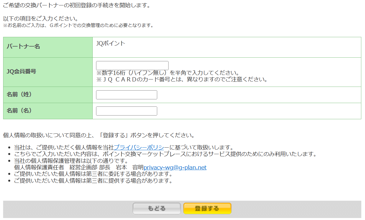365x220 pixels.
Task: Click the 名前（姓） row label
Action: click(19, 95)
